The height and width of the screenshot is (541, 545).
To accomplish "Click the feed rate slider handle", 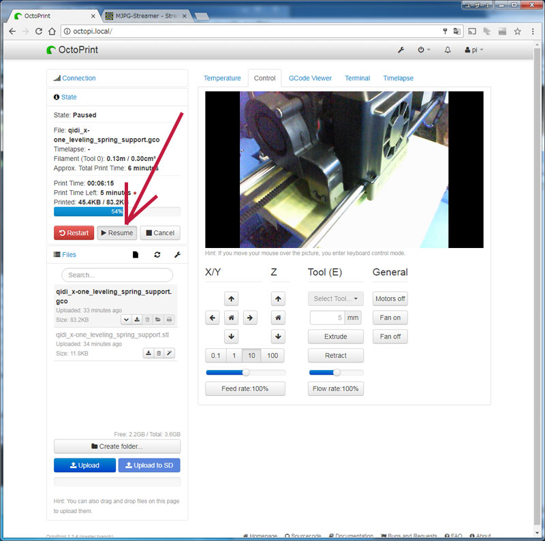I will (246, 373).
